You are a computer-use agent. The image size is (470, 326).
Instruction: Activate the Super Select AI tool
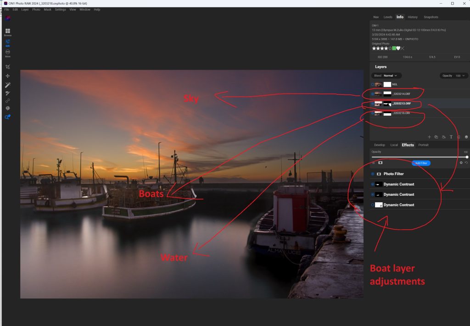(x=7, y=116)
